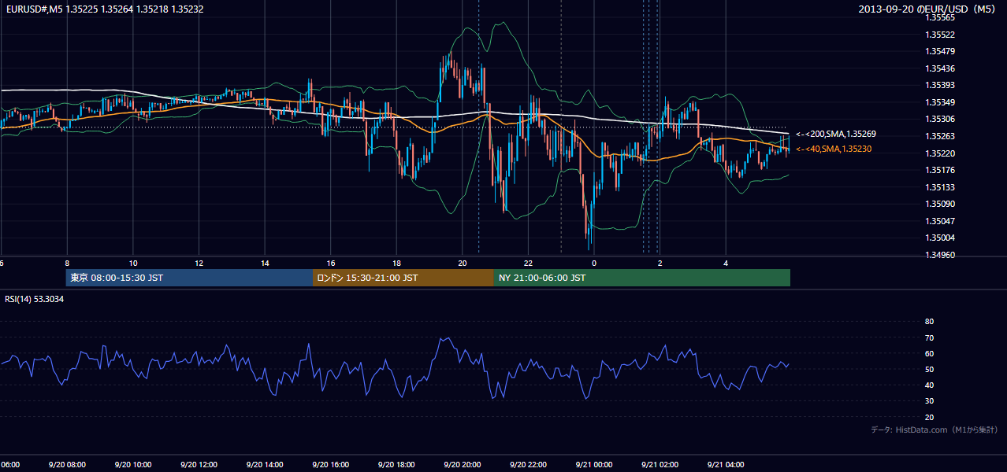Click price axis label 1.35004

click(939, 238)
